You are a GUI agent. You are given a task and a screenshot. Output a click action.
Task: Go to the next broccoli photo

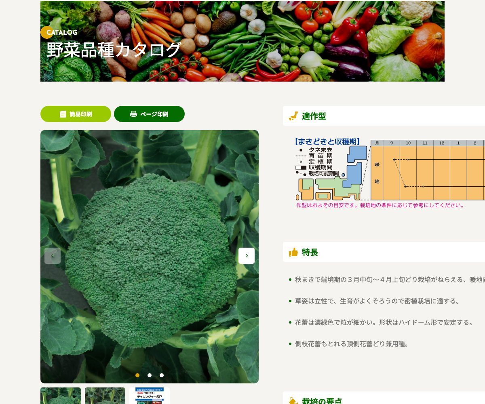(x=247, y=256)
